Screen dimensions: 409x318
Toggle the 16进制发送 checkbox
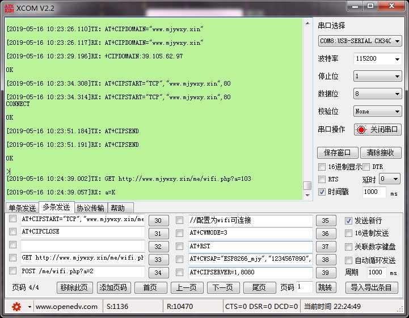[x=348, y=234]
